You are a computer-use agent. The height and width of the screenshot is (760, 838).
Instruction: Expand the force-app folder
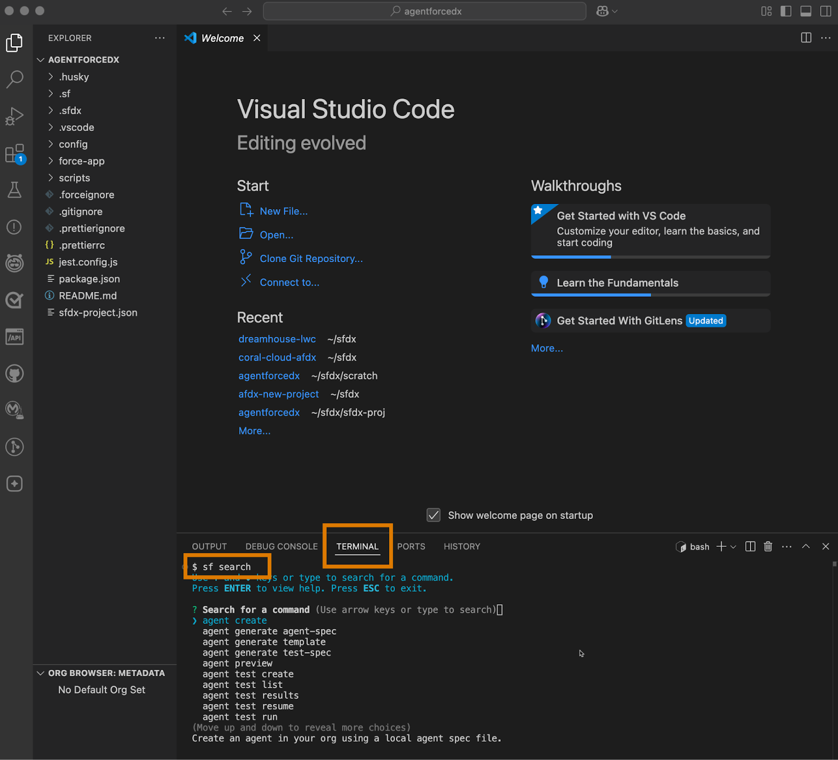(x=81, y=161)
